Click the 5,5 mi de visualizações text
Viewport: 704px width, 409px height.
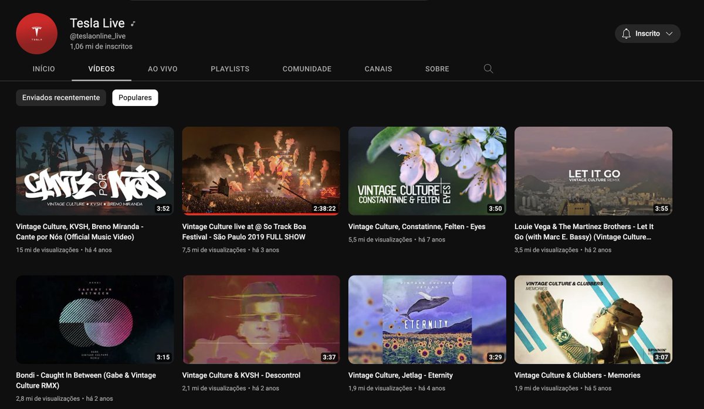tap(380, 239)
